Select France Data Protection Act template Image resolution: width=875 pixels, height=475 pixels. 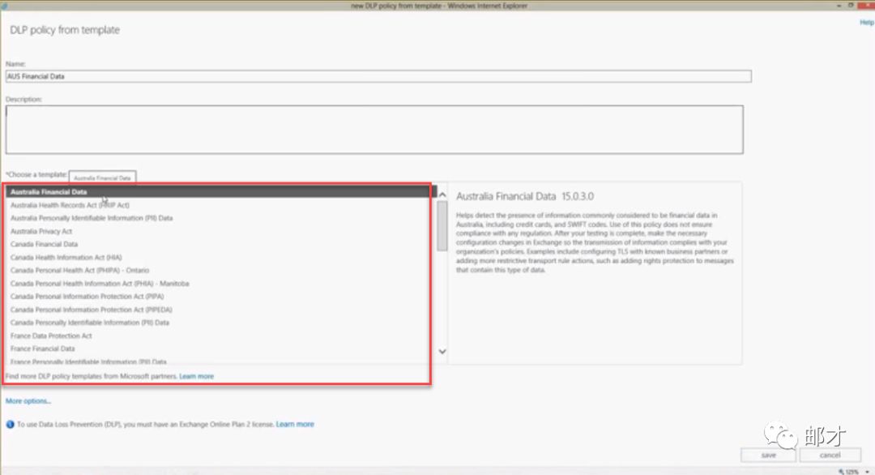coord(51,336)
